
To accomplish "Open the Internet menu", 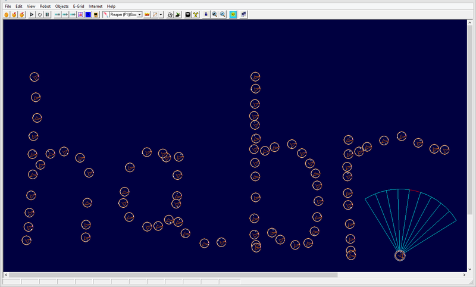I will [95, 6].
